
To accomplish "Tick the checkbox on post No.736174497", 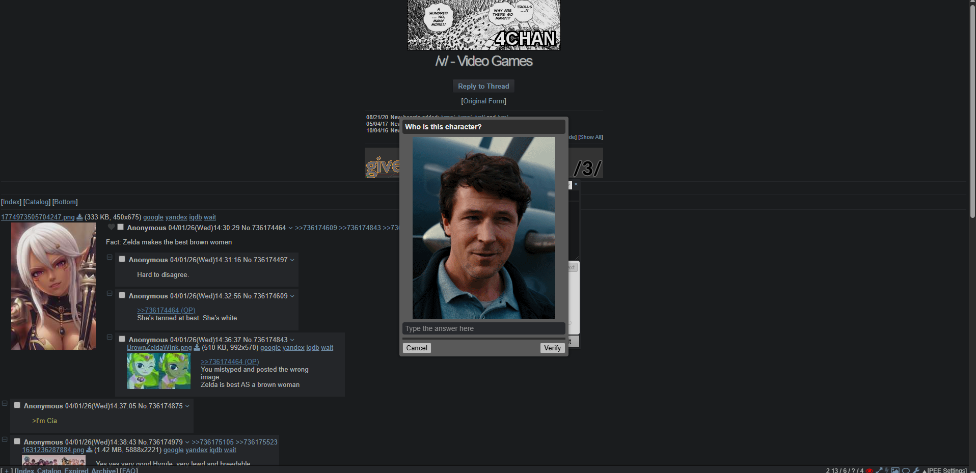I will [x=122, y=259].
